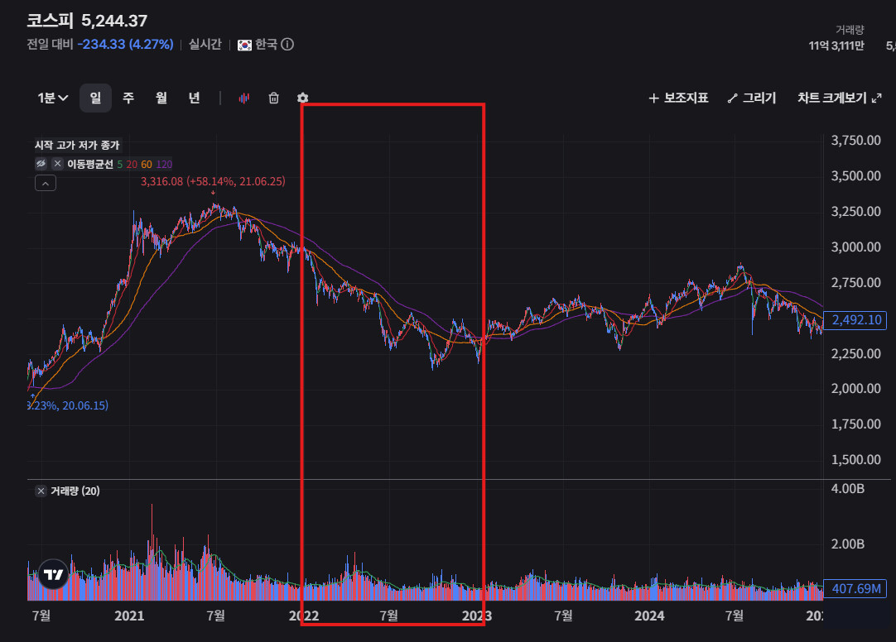Image resolution: width=896 pixels, height=642 pixels.
Task: Select the 120-day moving average label
Action: click(164, 165)
